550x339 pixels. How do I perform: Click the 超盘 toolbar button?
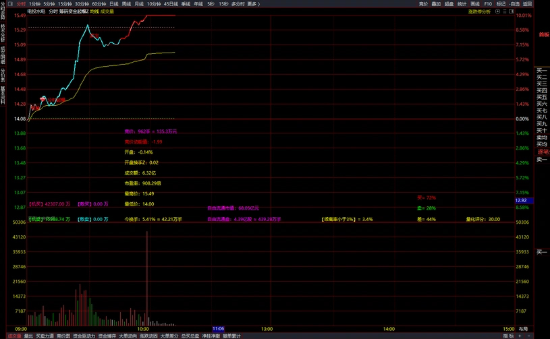click(449, 4)
